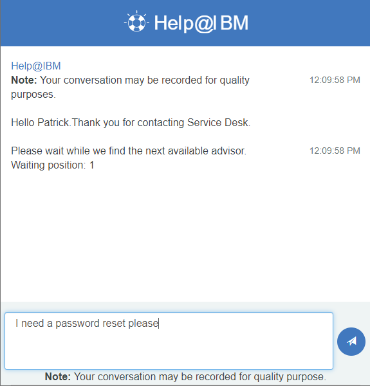Click the bold Note label in the first message
Viewport: 370px width, 386px height.
24,80
